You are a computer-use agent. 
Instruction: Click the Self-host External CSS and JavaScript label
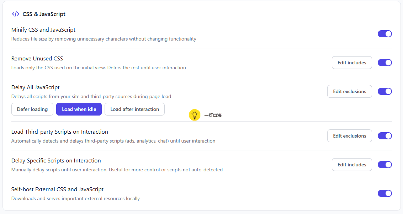57,189
